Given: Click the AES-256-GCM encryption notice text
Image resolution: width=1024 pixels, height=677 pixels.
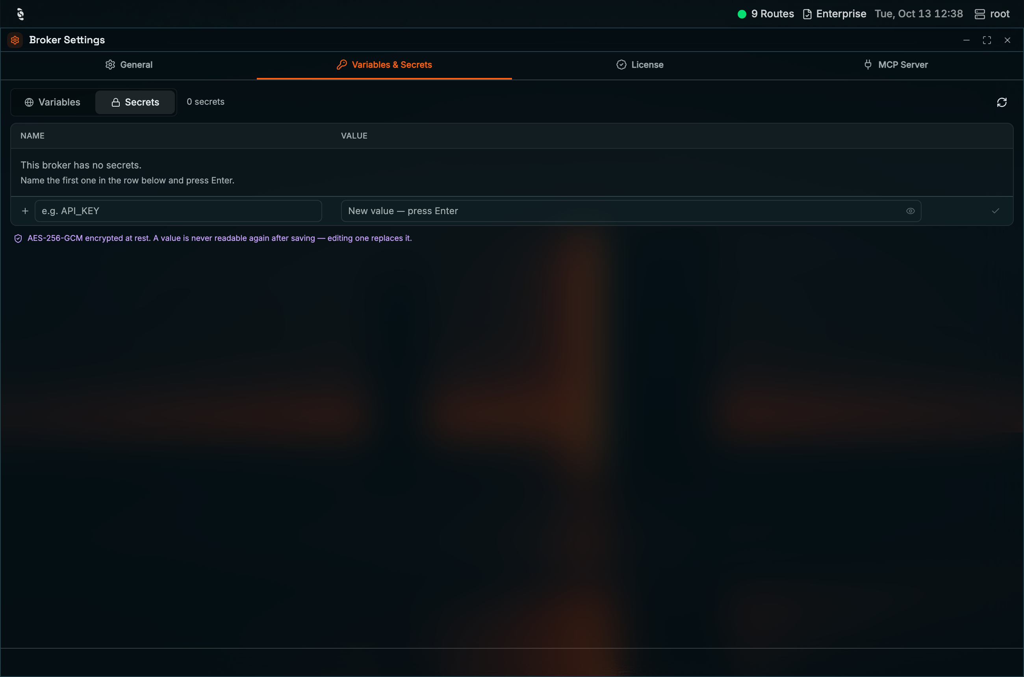Looking at the screenshot, I should tap(219, 239).
